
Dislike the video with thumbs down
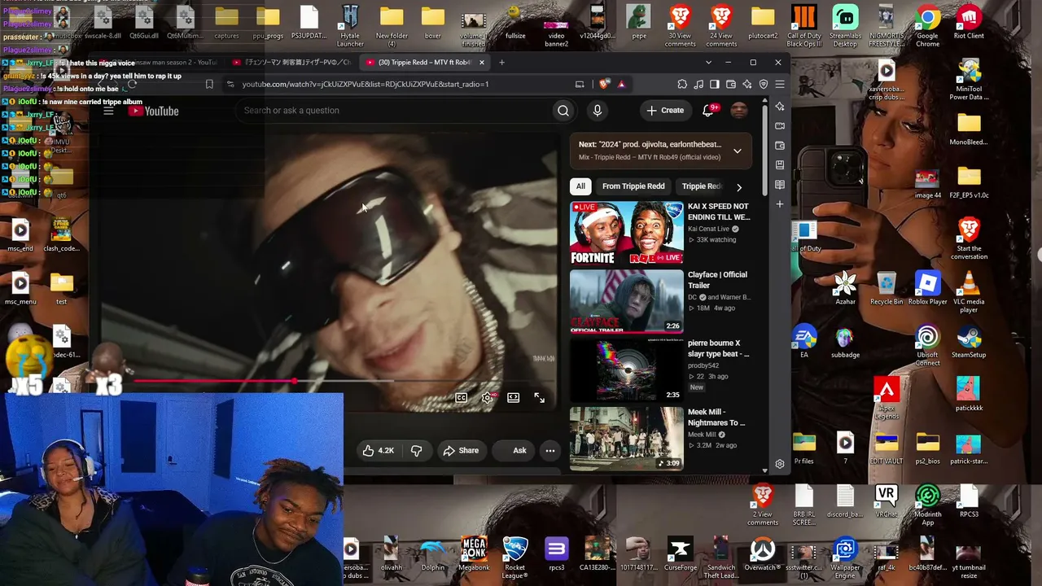point(416,450)
